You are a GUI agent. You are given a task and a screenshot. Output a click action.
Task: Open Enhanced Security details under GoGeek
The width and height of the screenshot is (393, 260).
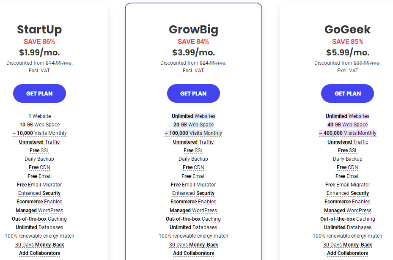[x=347, y=193]
